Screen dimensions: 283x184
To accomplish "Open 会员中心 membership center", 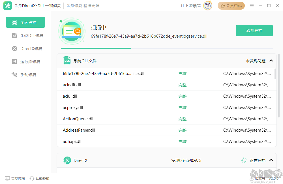I will [231, 5].
